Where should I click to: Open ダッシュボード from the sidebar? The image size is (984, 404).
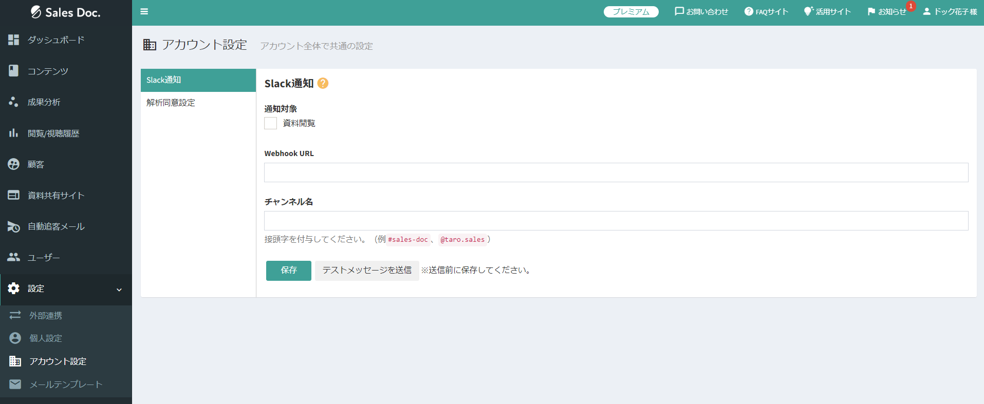55,40
